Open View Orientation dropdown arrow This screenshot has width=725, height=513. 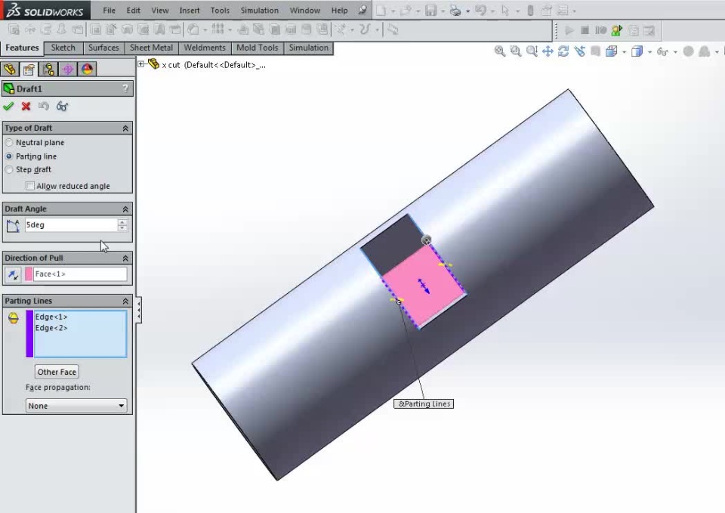[x=625, y=52]
